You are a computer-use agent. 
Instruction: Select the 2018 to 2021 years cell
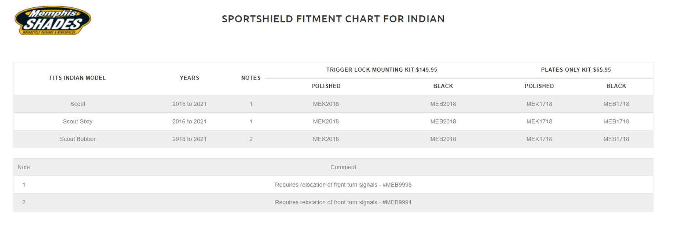[x=189, y=139]
